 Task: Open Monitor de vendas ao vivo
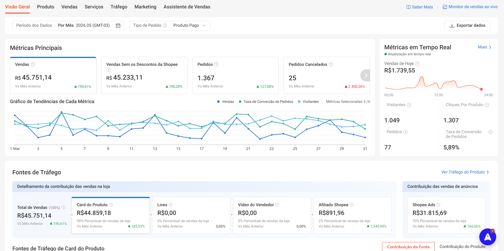click(x=470, y=7)
